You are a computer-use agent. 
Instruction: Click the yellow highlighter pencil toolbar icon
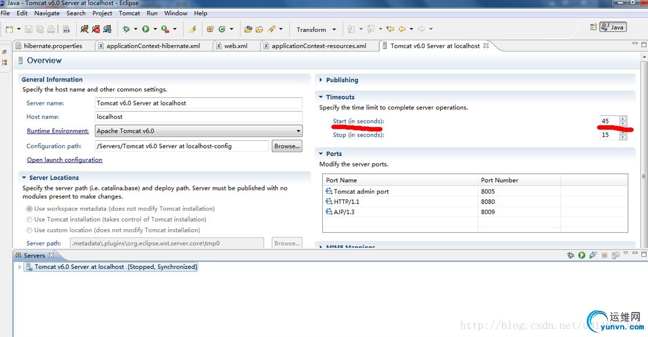pyautogui.click(x=192, y=29)
